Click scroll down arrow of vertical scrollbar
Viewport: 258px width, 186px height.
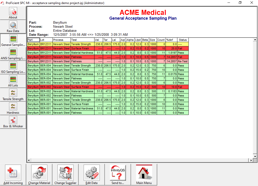(255, 156)
